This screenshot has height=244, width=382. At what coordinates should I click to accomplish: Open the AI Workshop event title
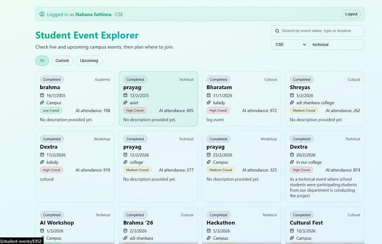(x=57, y=223)
